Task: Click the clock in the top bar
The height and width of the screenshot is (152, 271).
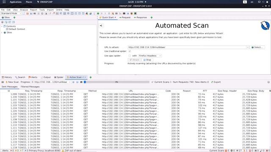Action: coord(135,2)
